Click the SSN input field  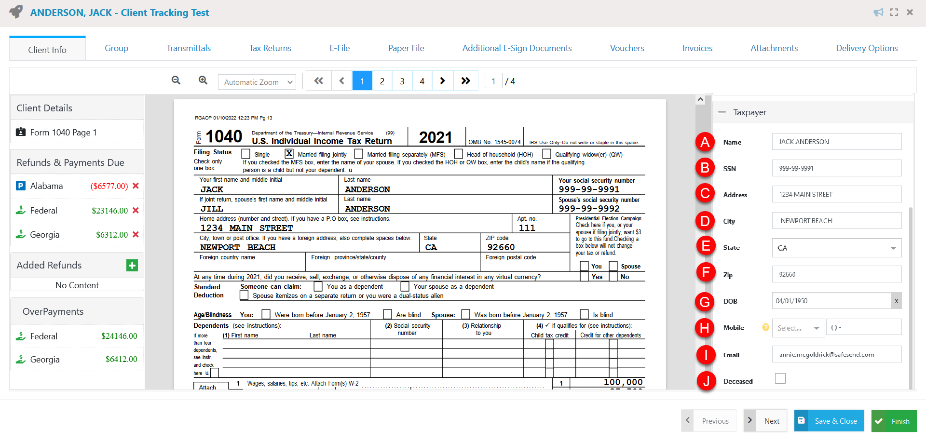[837, 168]
